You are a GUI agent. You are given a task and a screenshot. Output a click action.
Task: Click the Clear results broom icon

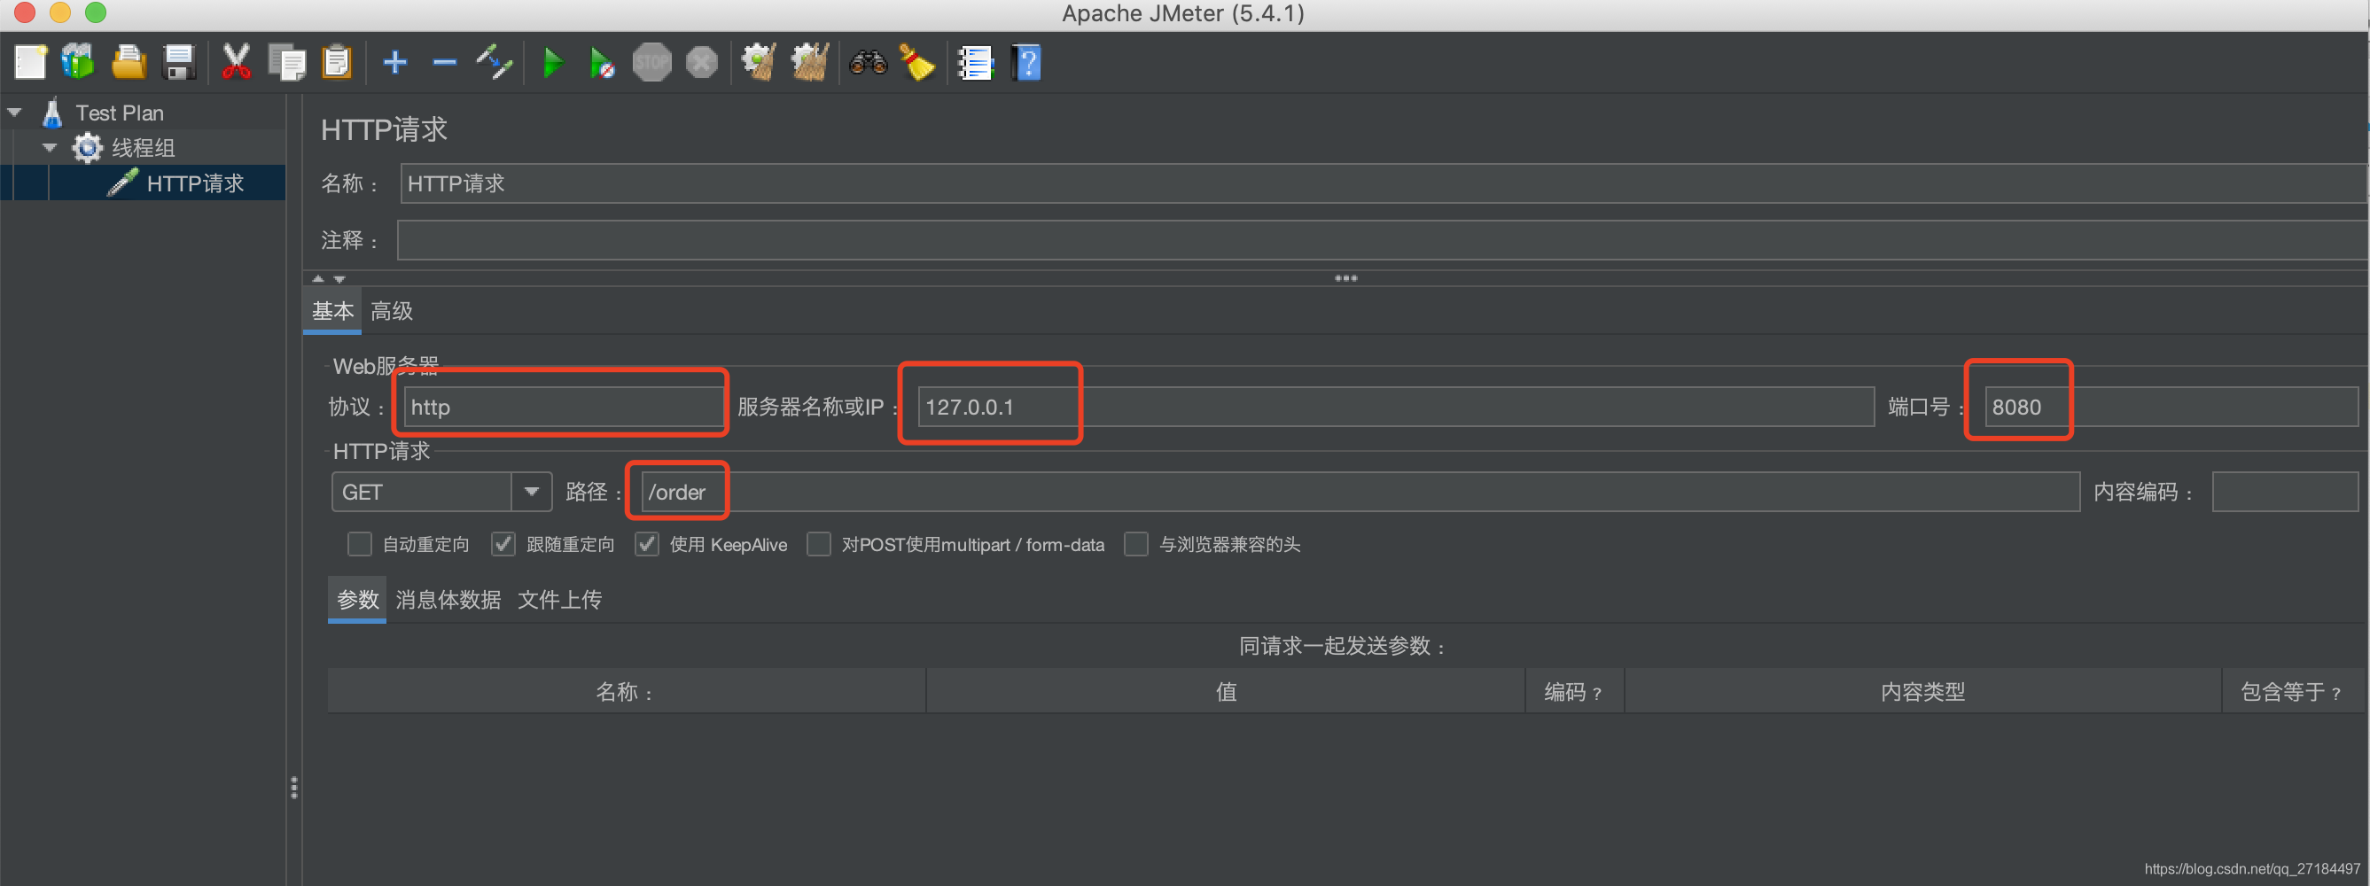click(759, 63)
